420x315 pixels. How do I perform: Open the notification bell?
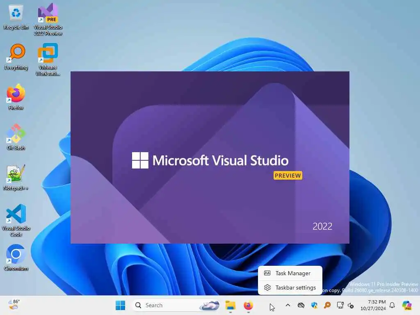point(392,305)
